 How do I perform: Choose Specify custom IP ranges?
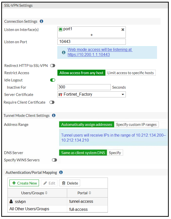136,124
